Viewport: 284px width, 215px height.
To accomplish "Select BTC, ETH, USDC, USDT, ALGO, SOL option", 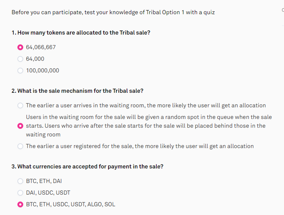I will [20, 204].
